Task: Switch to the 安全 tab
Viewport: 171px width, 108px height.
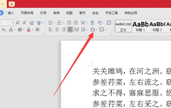Action: tap(95, 13)
